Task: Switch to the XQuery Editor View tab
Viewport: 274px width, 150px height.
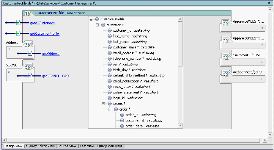Action: (x=40, y=146)
